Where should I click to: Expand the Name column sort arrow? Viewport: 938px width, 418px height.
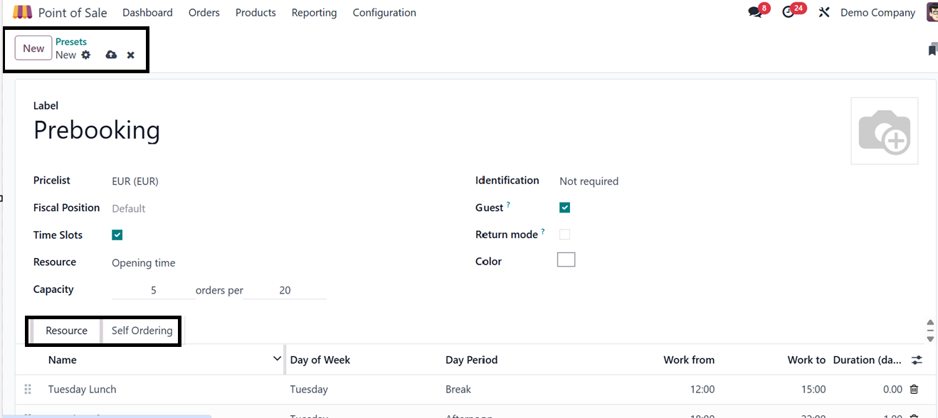coord(277,360)
